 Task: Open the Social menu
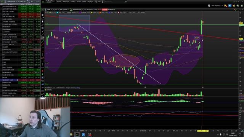tap(79, 2)
